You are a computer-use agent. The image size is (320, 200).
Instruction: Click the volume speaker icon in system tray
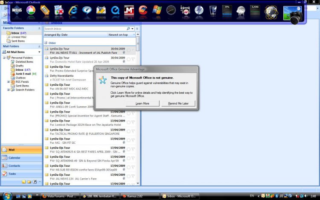pos(306,196)
